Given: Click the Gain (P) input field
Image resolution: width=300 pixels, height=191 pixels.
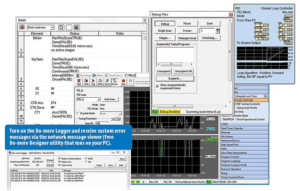Looking at the screenshot, I should coord(102,123).
